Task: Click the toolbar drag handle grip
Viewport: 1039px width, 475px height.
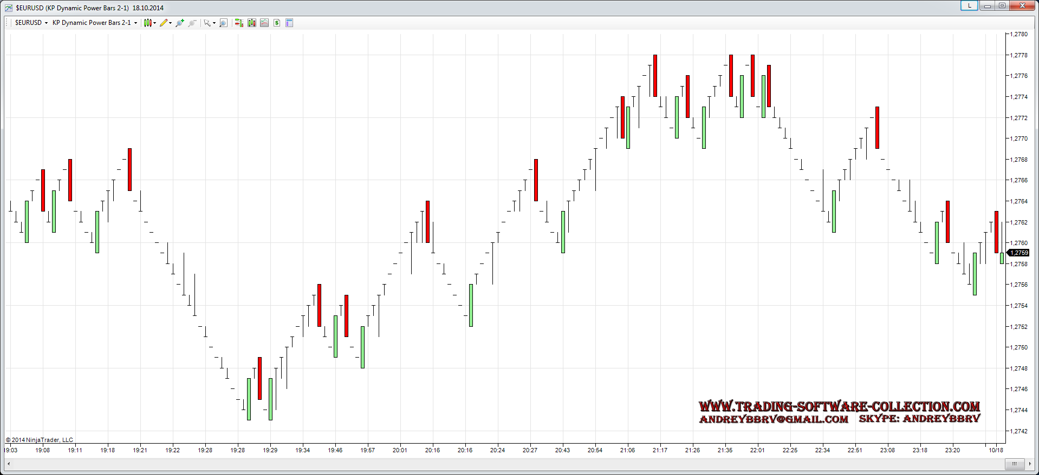Action: 7,23
